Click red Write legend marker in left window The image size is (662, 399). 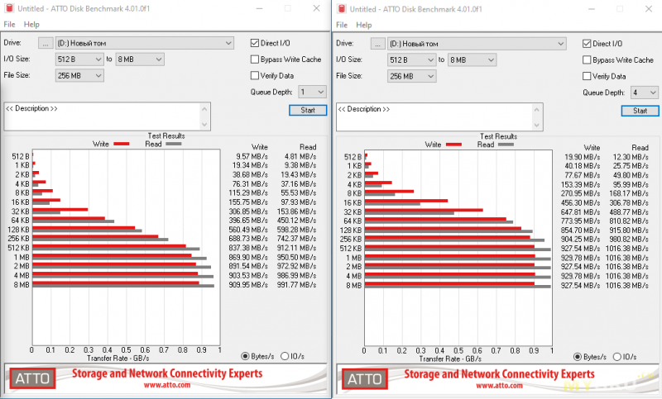121,143
